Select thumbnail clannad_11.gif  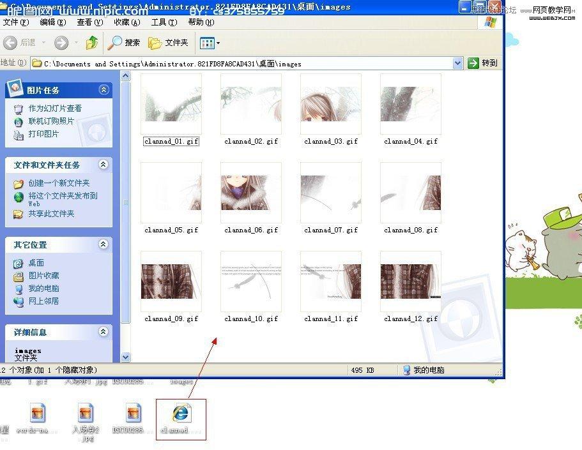click(331, 281)
